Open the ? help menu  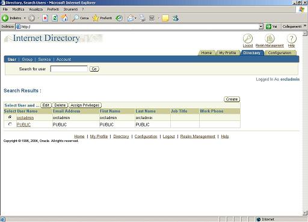(x=83, y=9)
